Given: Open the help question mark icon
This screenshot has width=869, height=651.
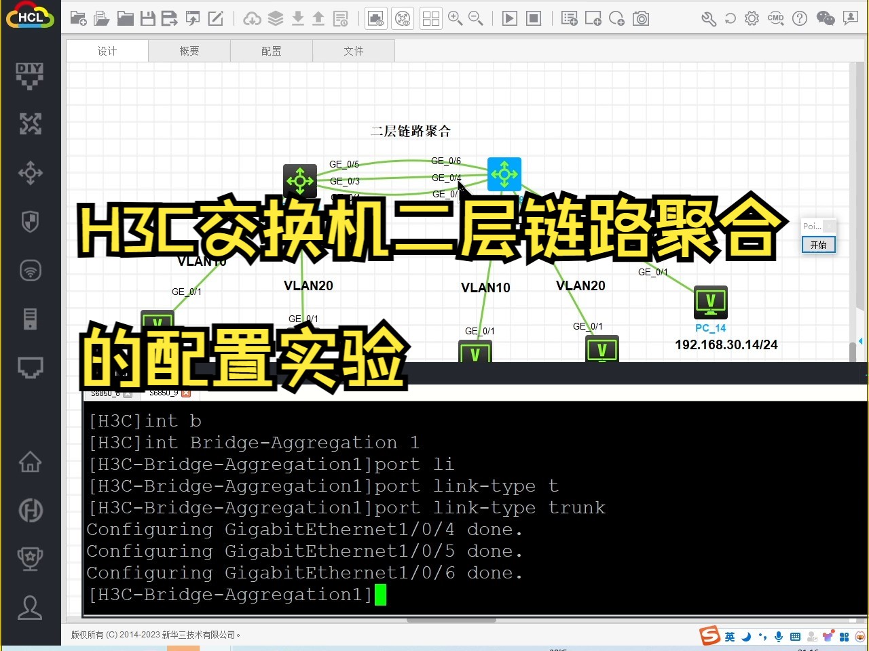Looking at the screenshot, I should coord(800,18).
